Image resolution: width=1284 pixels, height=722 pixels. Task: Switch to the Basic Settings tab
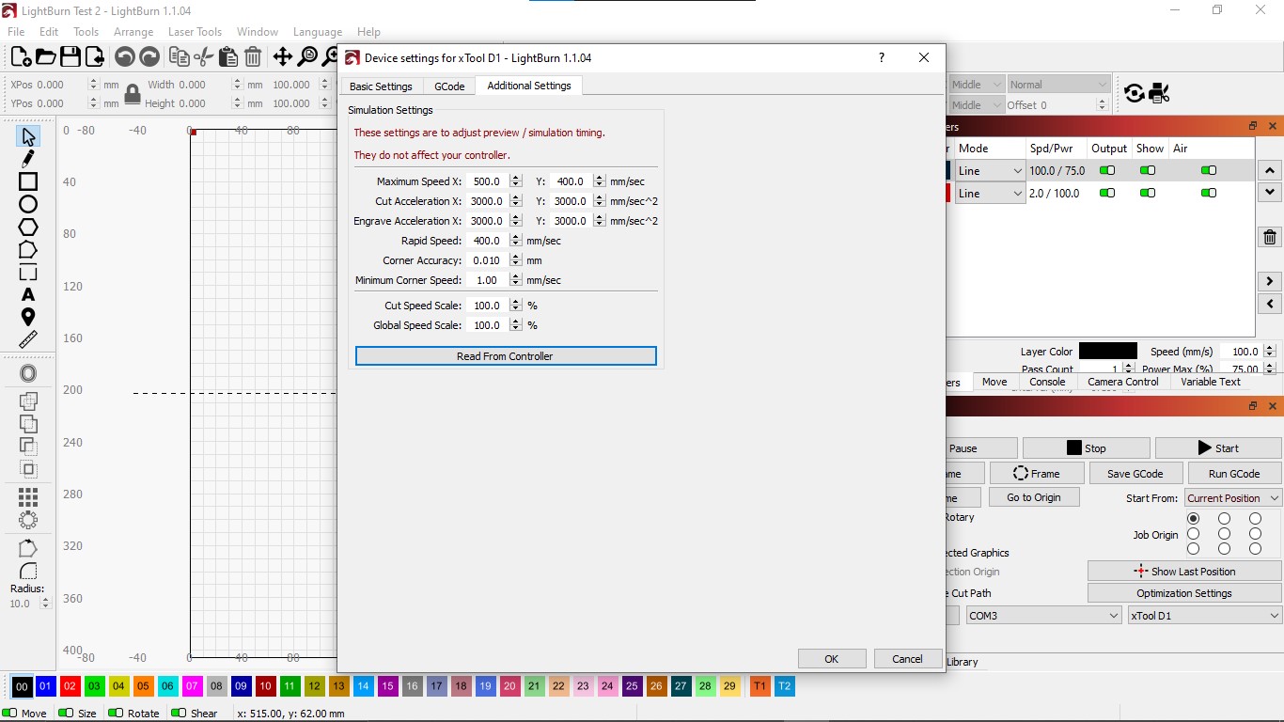pos(381,86)
